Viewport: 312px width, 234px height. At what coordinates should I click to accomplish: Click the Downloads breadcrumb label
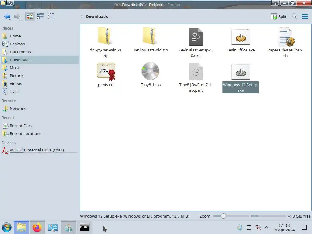(x=97, y=16)
